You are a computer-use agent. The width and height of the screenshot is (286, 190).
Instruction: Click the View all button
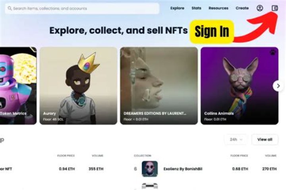(265, 140)
